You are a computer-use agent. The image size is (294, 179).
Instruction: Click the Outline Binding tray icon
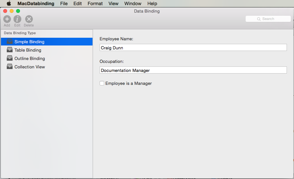(x=10, y=58)
